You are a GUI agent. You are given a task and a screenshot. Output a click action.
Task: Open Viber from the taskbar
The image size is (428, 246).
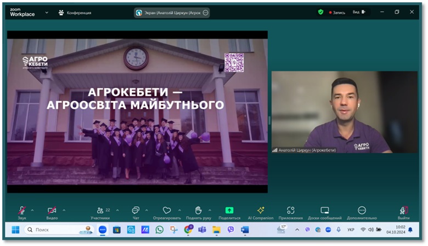pos(230,230)
